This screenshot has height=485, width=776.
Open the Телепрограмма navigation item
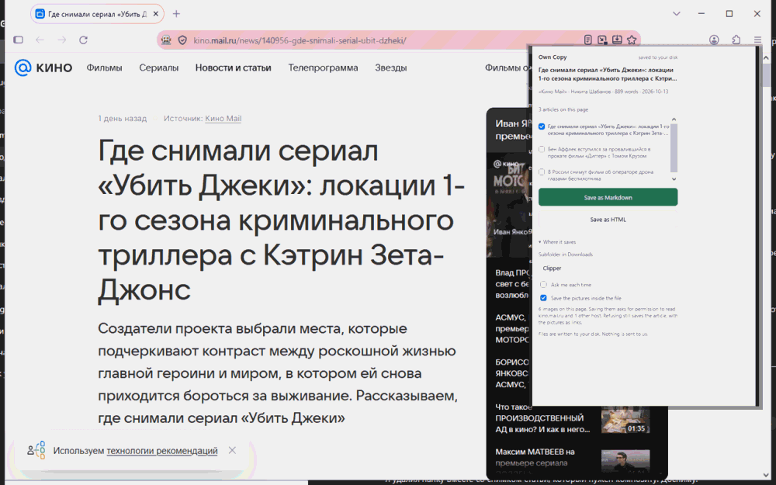(323, 68)
